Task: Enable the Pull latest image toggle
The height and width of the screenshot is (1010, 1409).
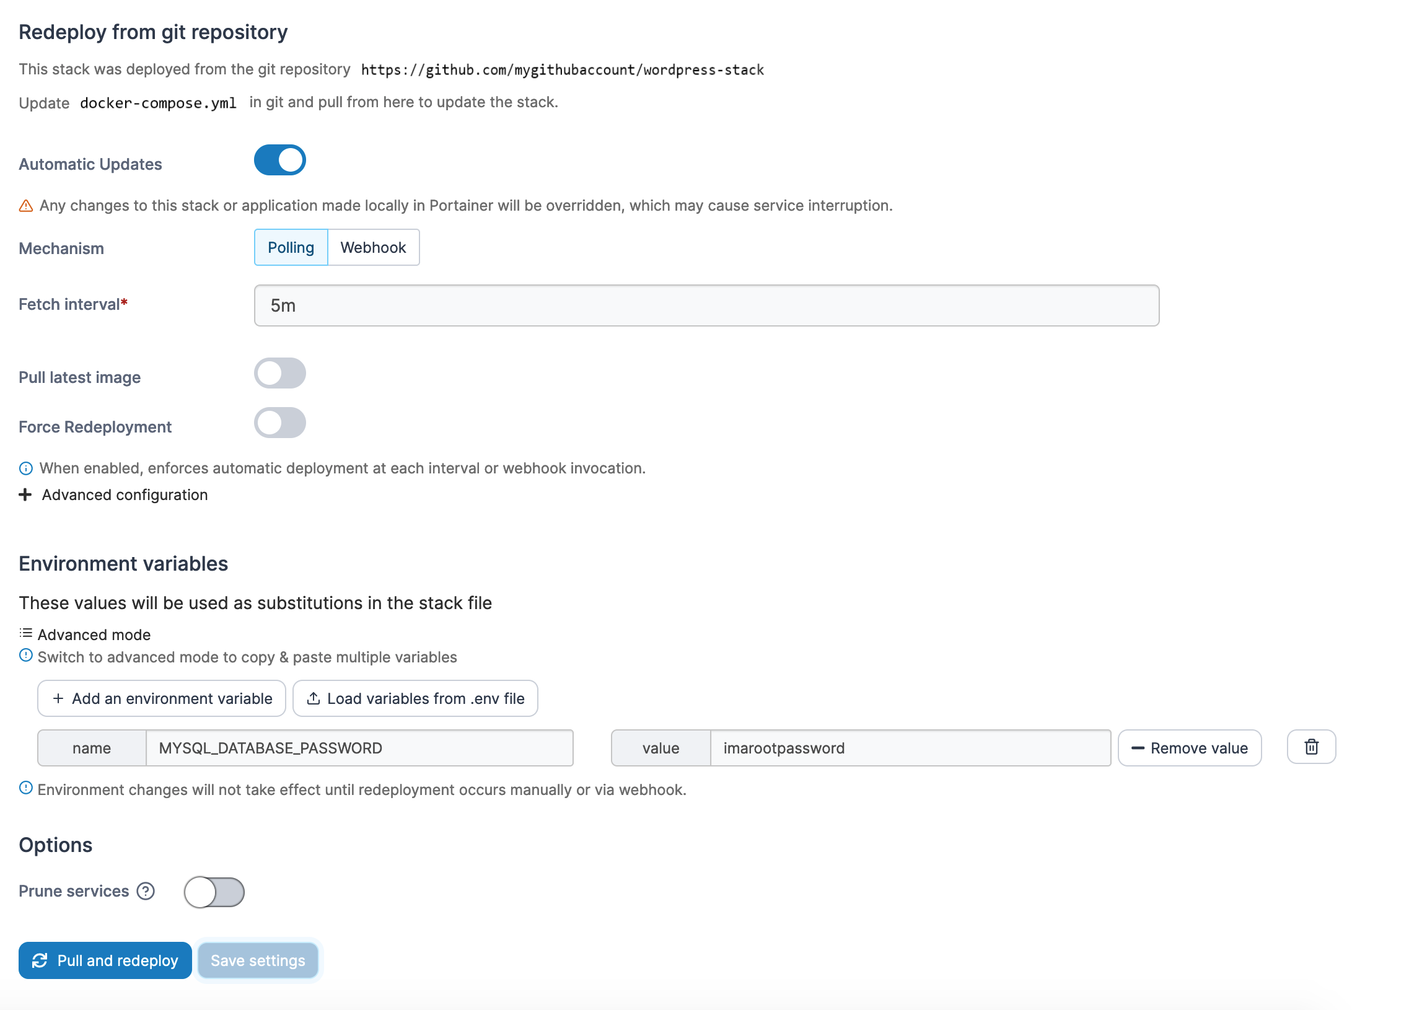Action: click(x=280, y=373)
